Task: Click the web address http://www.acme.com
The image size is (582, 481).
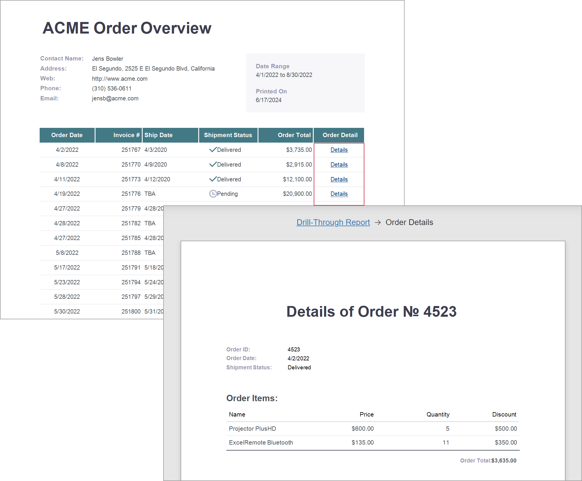Action: pyautogui.click(x=120, y=79)
